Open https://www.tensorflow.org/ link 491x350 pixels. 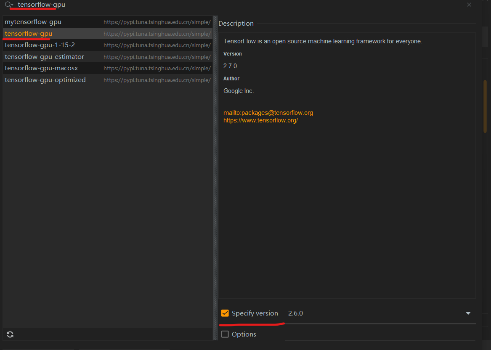point(260,120)
